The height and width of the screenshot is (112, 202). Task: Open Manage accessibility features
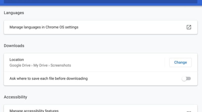34,110
